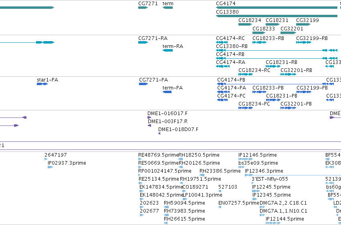Click the IP12144.5prime EST label
This screenshot has width=341, height=225.
(x=285, y=219)
